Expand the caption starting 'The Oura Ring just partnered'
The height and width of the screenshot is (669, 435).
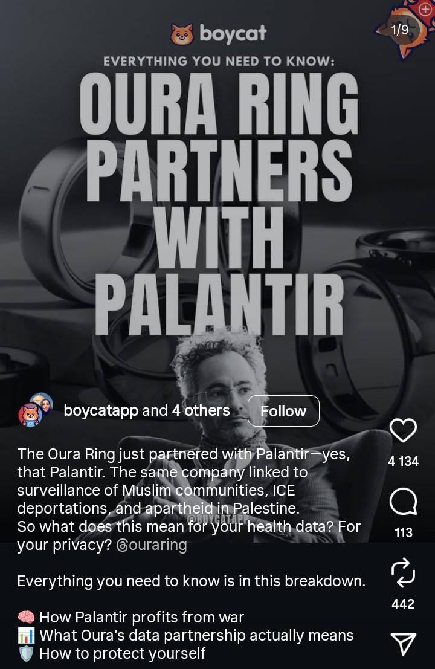pos(191,499)
